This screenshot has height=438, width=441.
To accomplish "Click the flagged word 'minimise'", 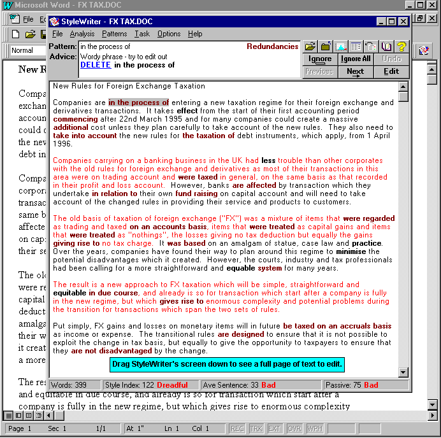I will (x=351, y=251).
